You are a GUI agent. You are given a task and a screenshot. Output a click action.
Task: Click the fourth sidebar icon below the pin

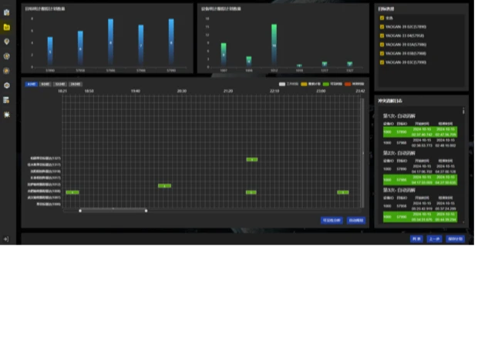click(7, 56)
